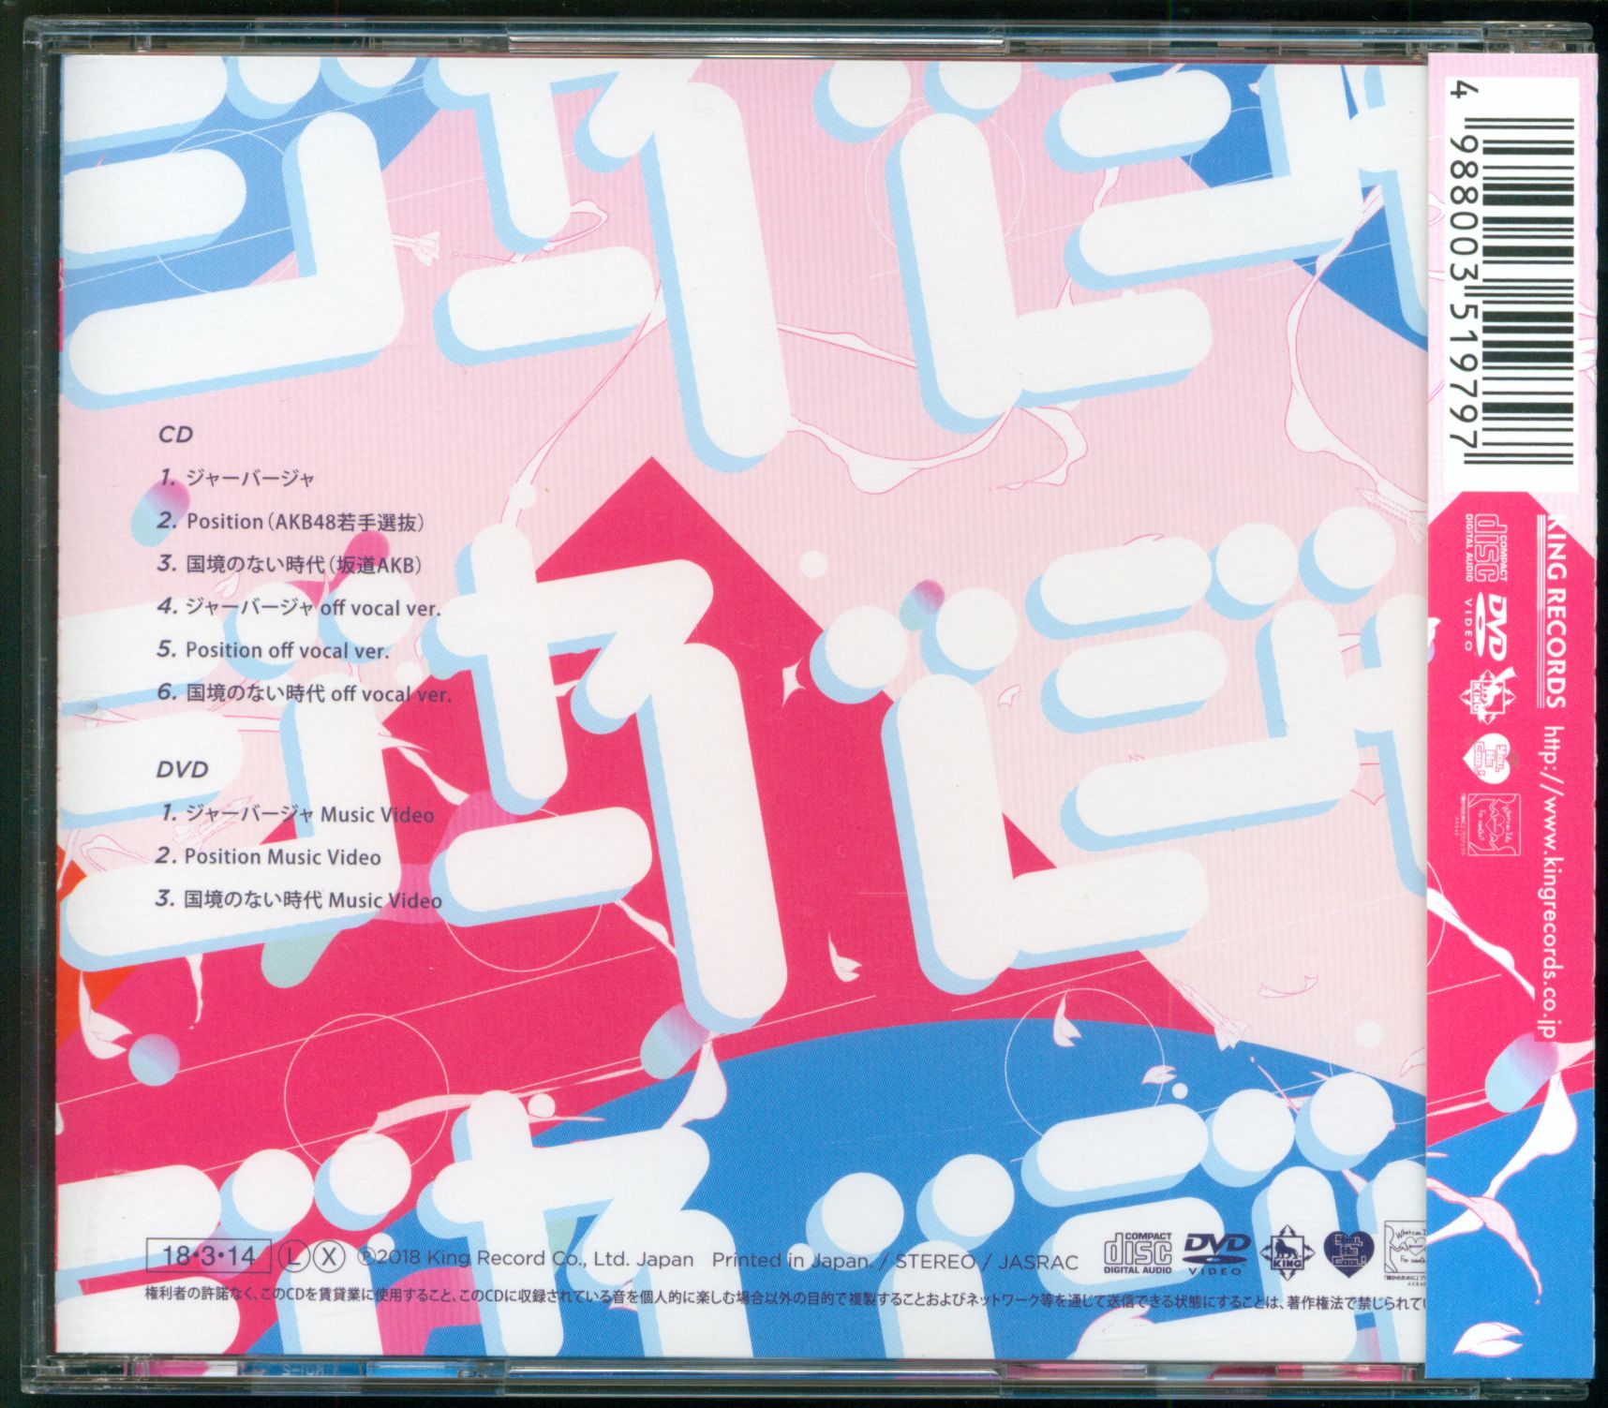This screenshot has width=1608, height=1408.
Task: Click the "STEREO" text
Action: tap(934, 1261)
